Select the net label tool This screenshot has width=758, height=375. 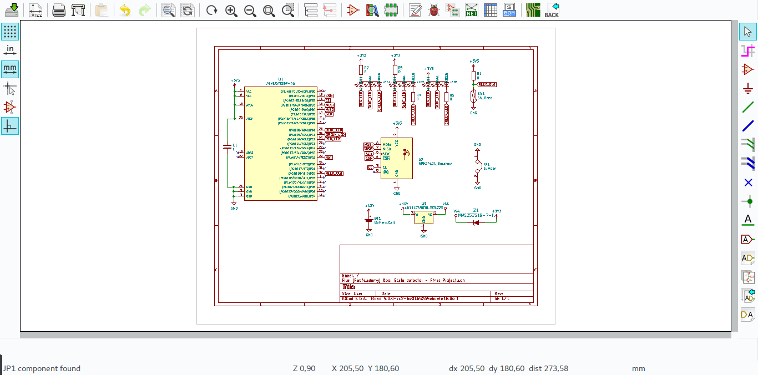(x=748, y=220)
